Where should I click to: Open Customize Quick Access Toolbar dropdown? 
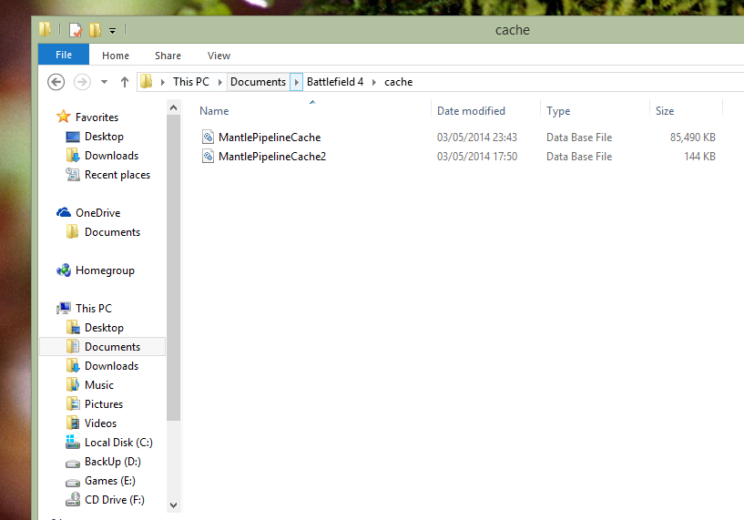click(x=112, y=31)
